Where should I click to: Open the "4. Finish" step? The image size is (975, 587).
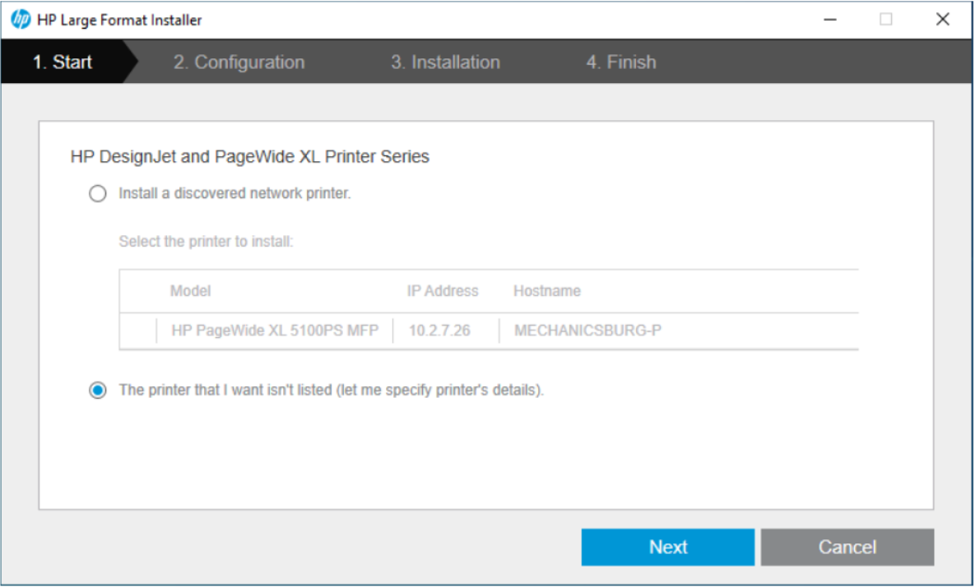click(621, 62)
